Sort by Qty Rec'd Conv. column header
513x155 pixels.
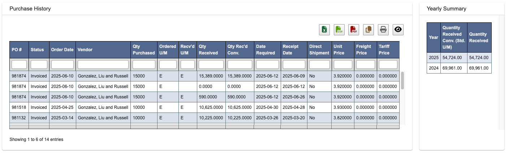240,50
